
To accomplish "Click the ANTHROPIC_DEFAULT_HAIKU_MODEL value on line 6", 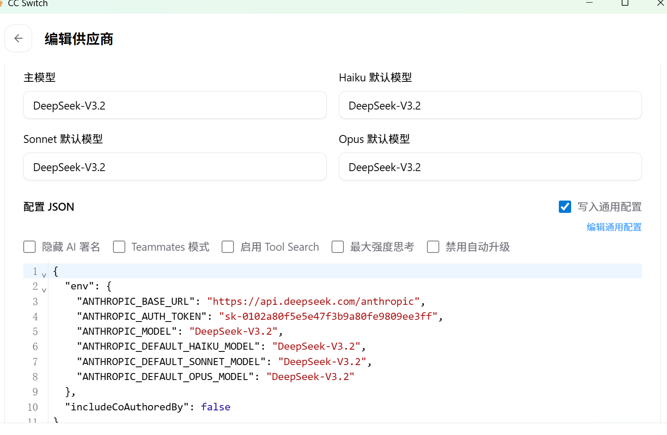I will coord(316,346).
